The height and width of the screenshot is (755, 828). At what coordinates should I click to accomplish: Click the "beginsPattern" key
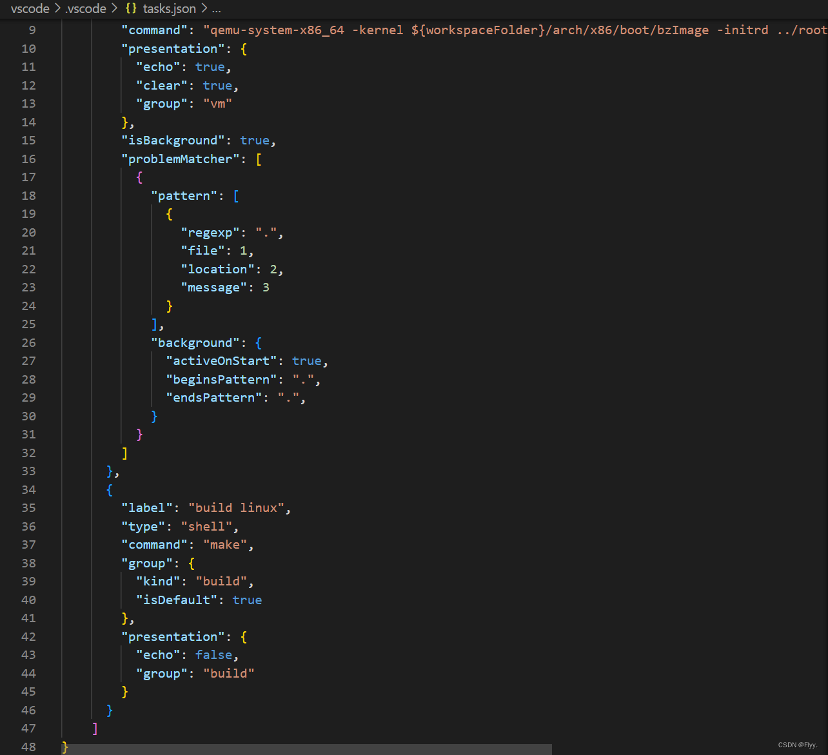tap(221, 380)
